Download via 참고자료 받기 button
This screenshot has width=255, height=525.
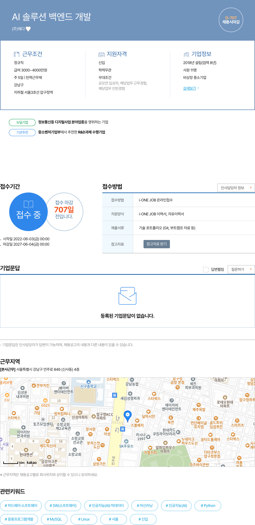point(157,244)
